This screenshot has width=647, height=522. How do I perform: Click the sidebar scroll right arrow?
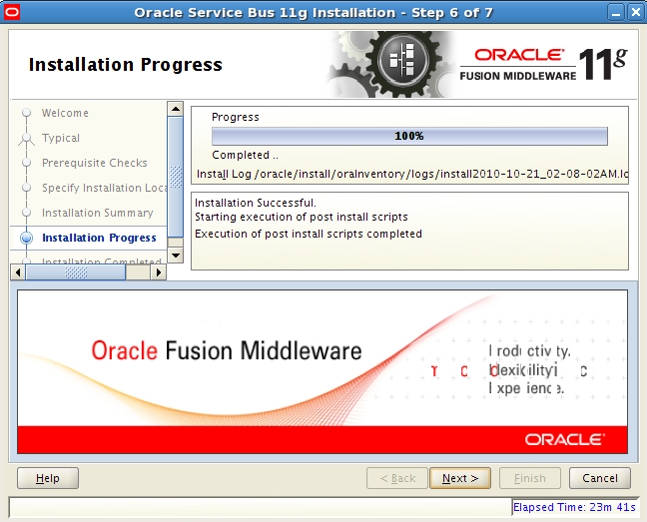tap(159, 272)
